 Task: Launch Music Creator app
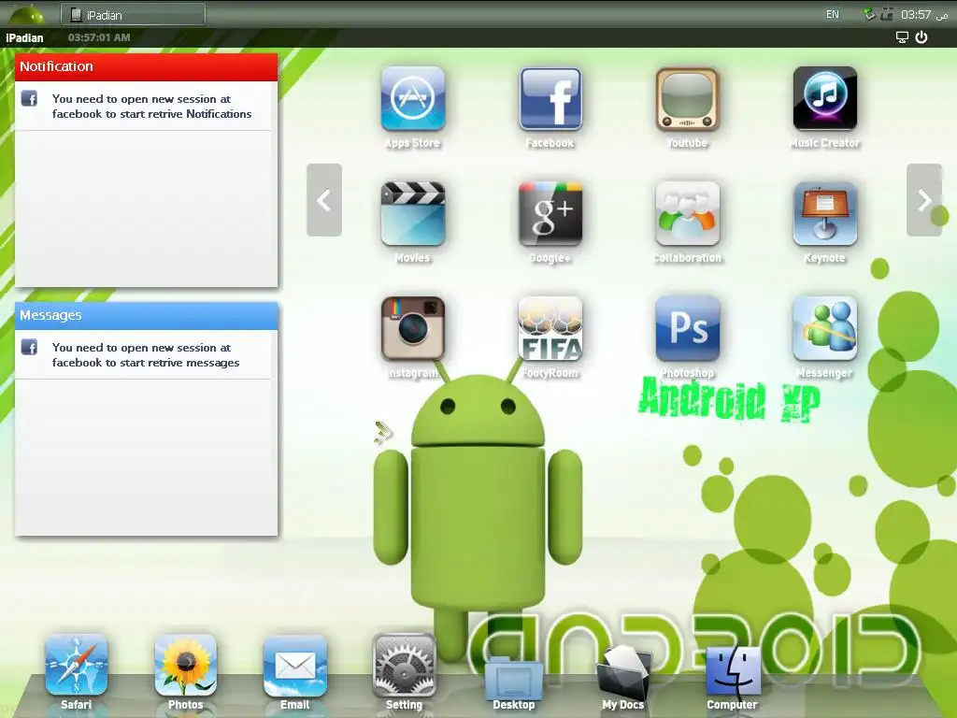[x=824, y=99]
